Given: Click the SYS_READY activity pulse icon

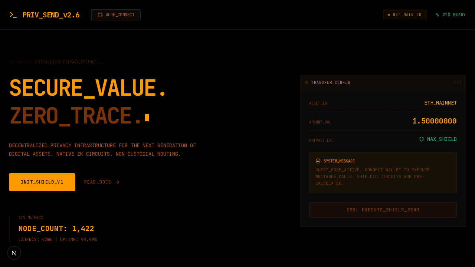Looking at the screenshot, I should 438,15.
